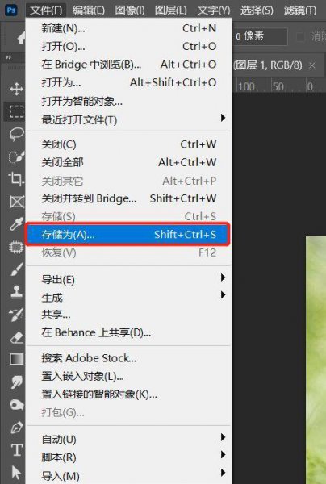Image resolution: width=326 pixels, height=484 pixels.
Task: Pick the Horizontal Type tool
Action: pyautogui.click(x=16, y=450)
